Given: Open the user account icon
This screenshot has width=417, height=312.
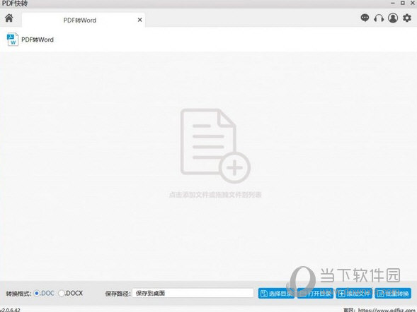Looking at the screenshot, I should pyautogui.click(x=393, y=18).
